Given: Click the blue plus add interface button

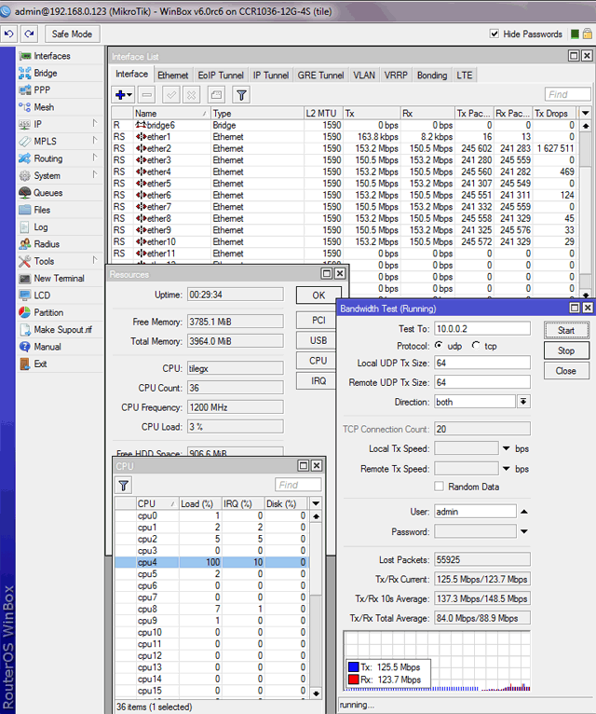Looking at the screenshot, I should coord(123,95).
